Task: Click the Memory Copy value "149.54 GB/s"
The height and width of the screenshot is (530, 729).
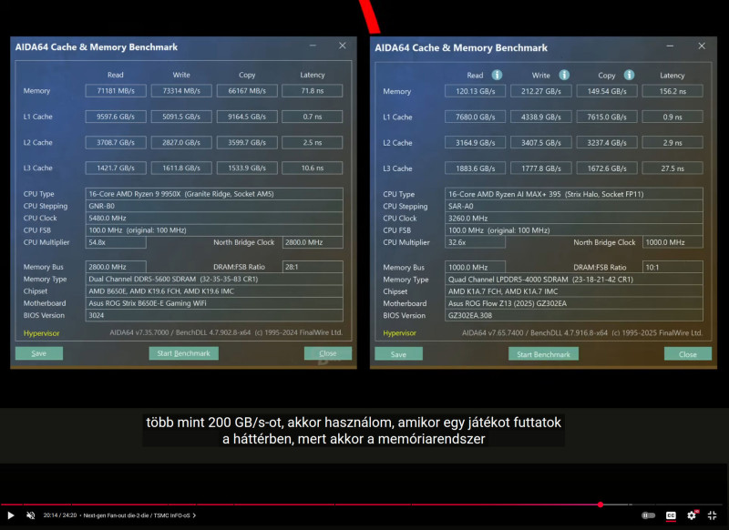Action: pyautogui.click(x=607, y=91)
